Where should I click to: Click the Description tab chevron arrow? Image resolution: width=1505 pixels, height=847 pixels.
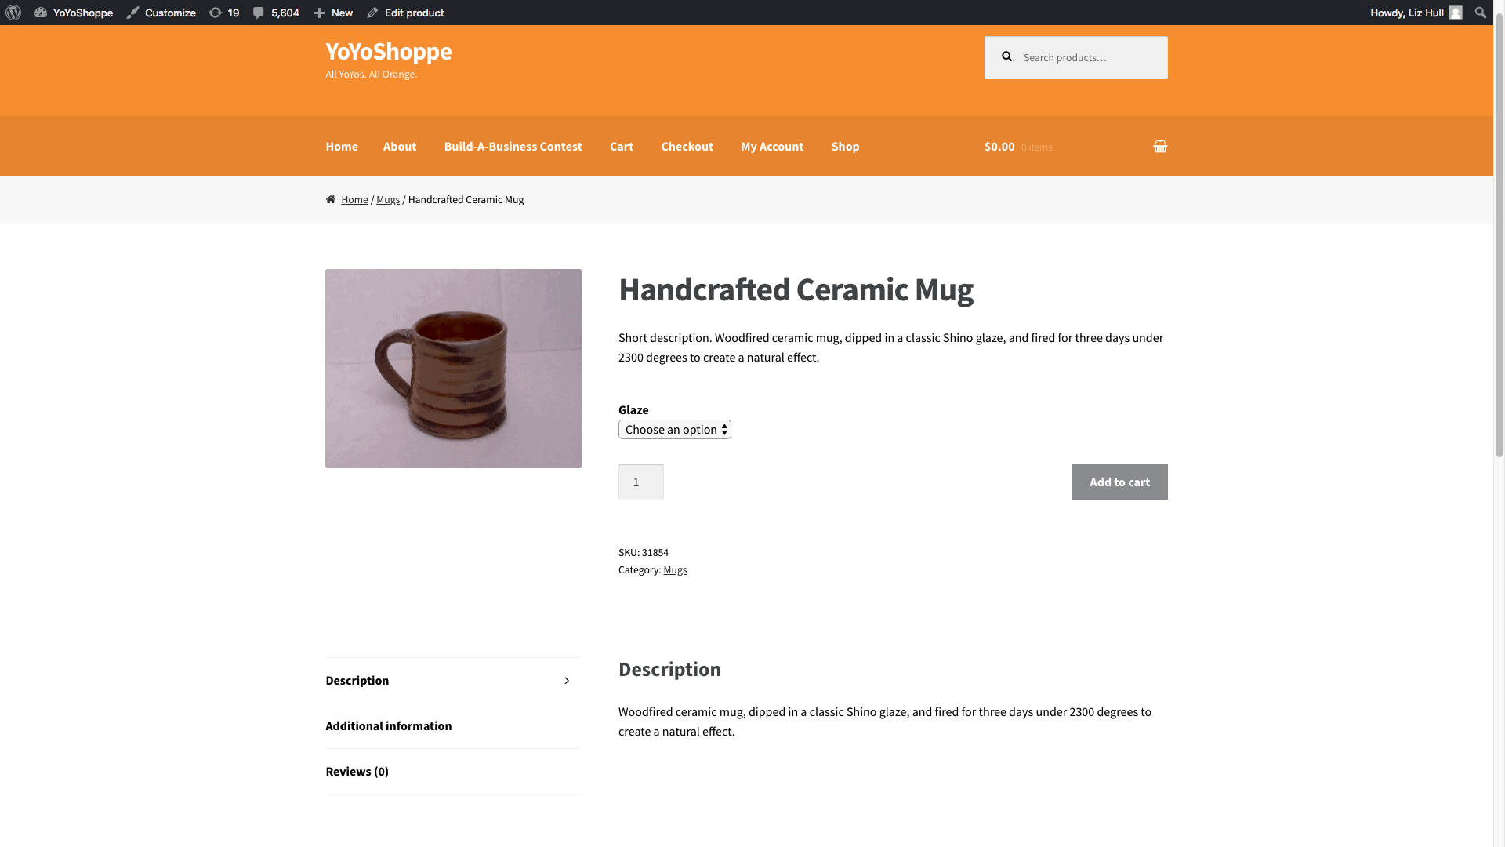click(567, 681)
